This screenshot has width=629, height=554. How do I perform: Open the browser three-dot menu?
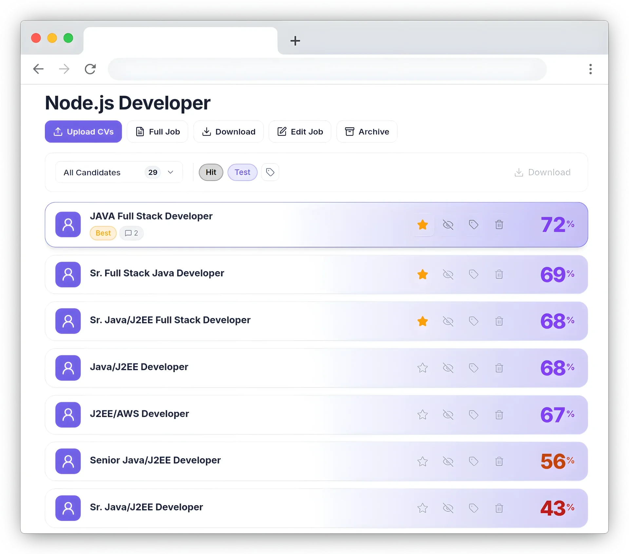591,69
